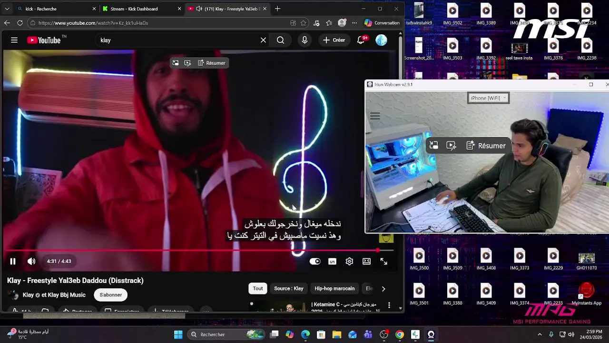
Task: Switch player to theater mode
Action: tap(366, 261)
